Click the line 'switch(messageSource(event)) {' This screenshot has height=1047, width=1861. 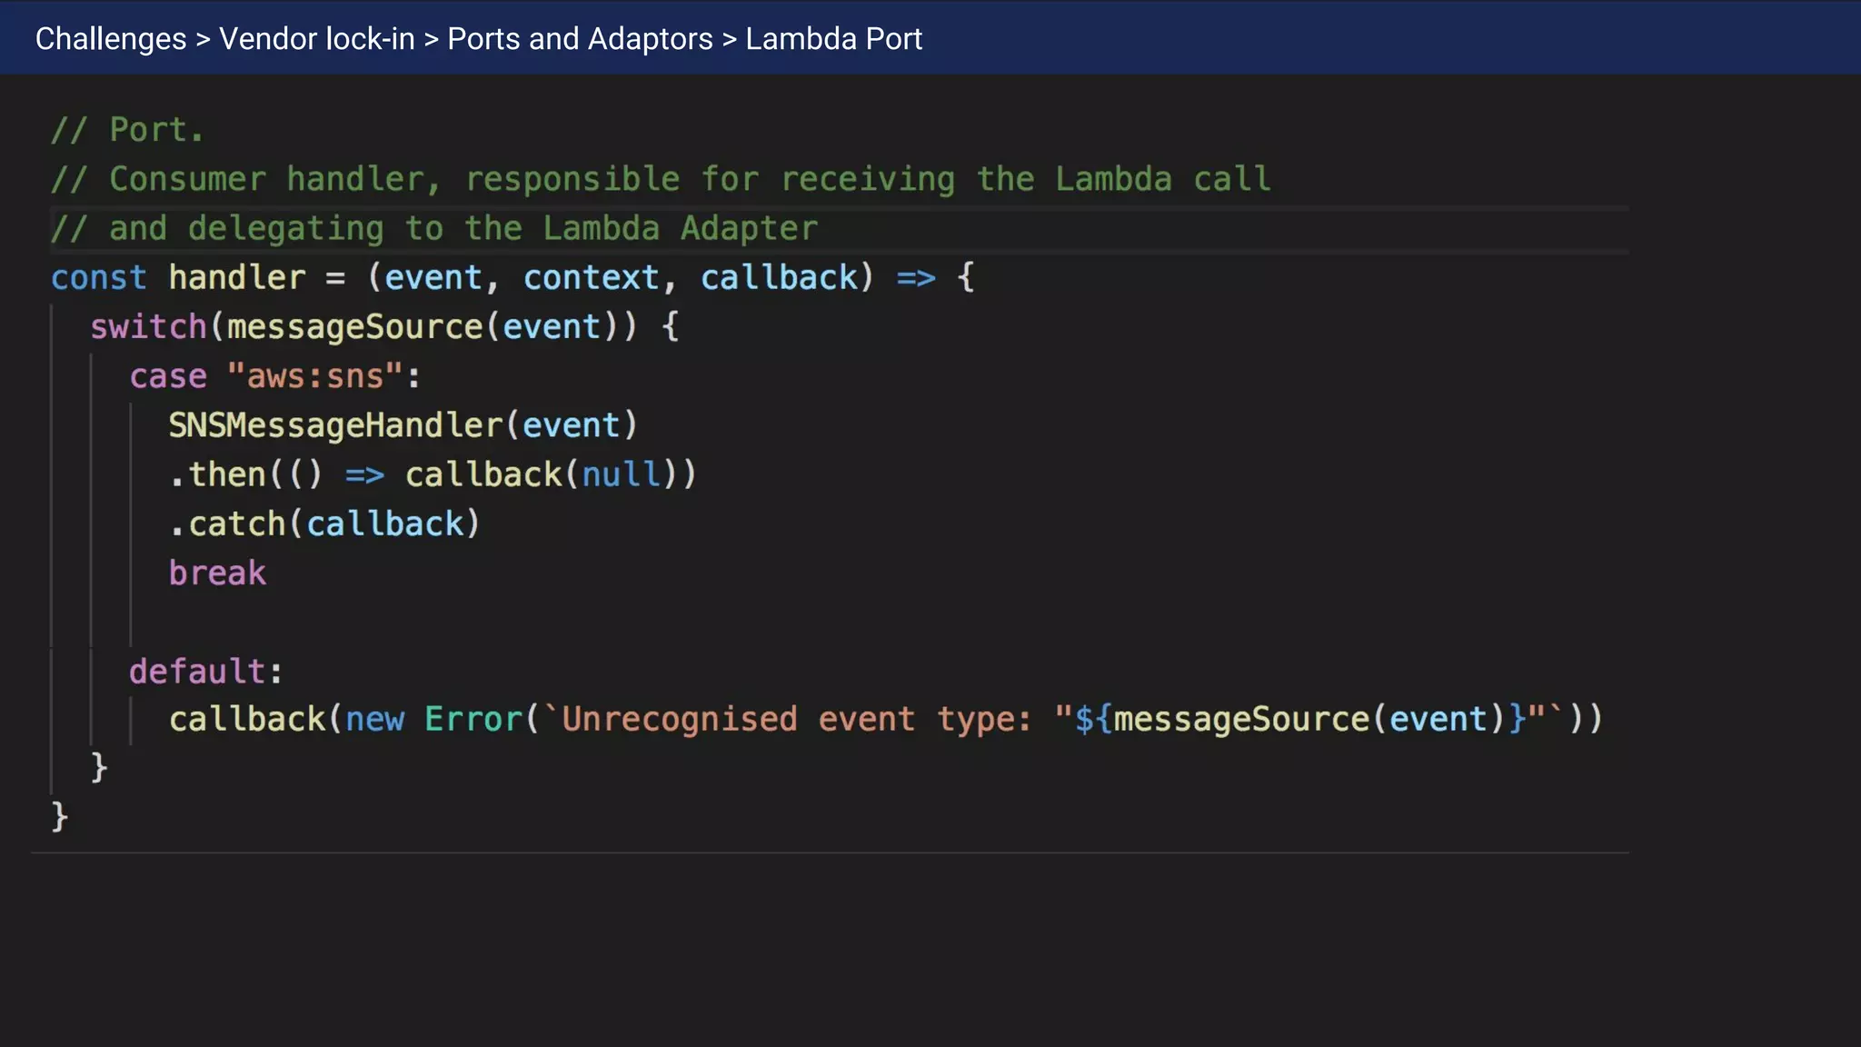(x=384, y=326)
